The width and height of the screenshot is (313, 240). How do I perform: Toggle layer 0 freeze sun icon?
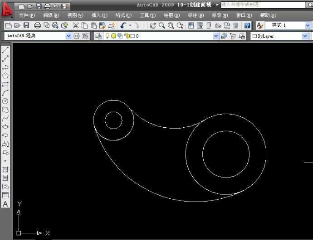pos(113,36)
